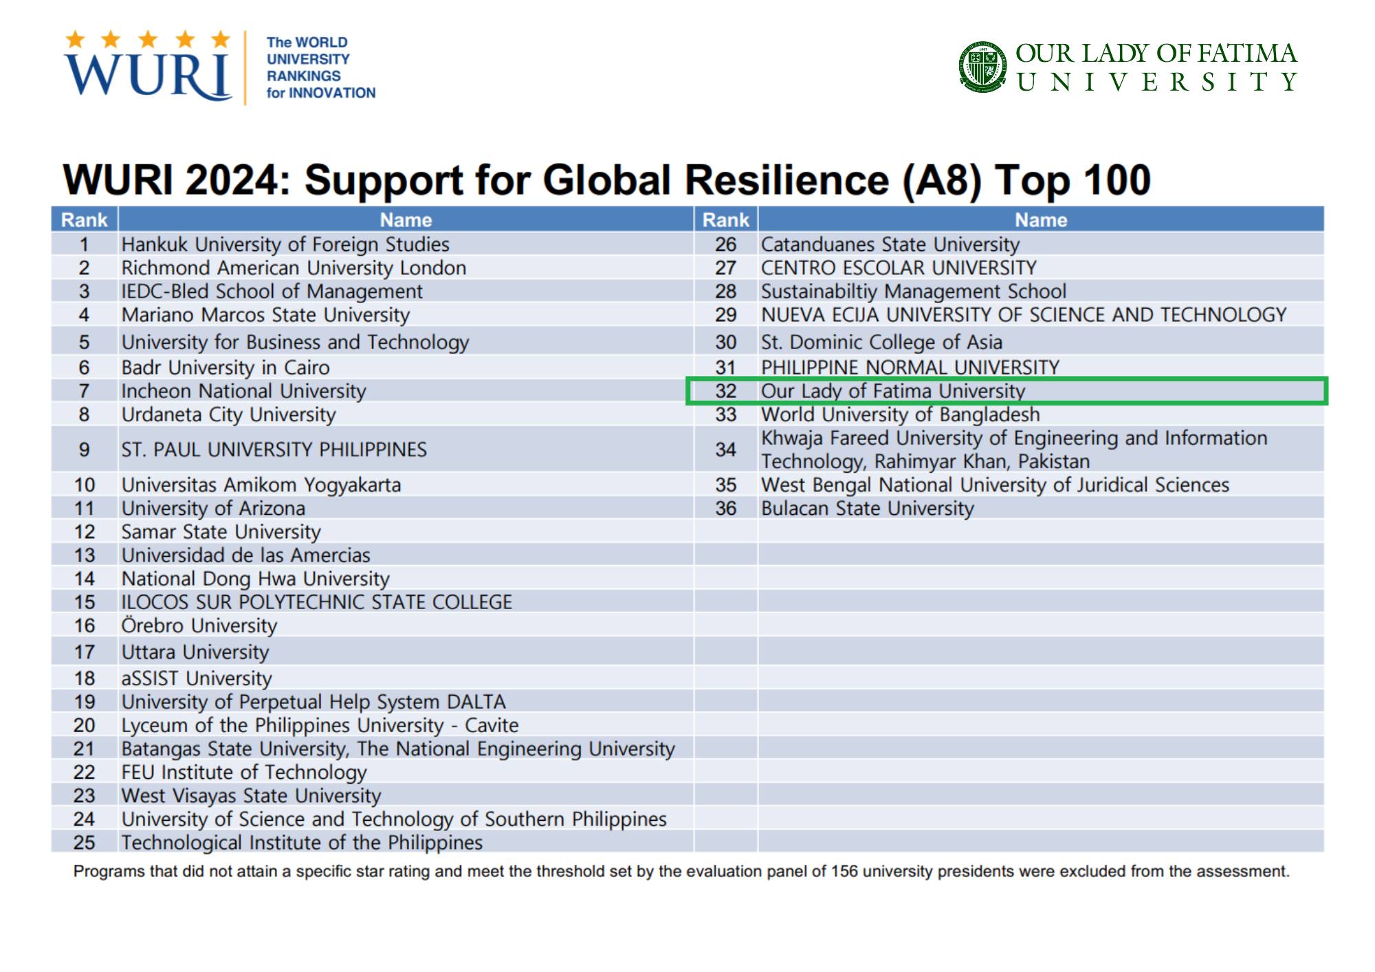1375x972 pixels.
Task: Click the 'OUR LADY OF FATIMA UNIVERSITY' wordmark
Action: 1156,67
